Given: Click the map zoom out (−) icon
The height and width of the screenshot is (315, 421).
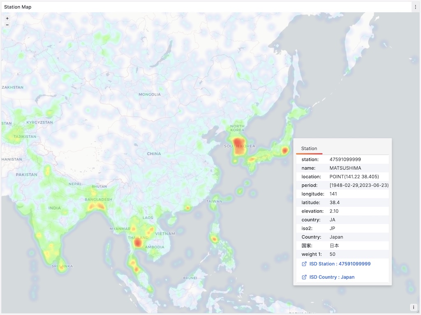Looking at the screenshot, I should [x=7, y=25].
